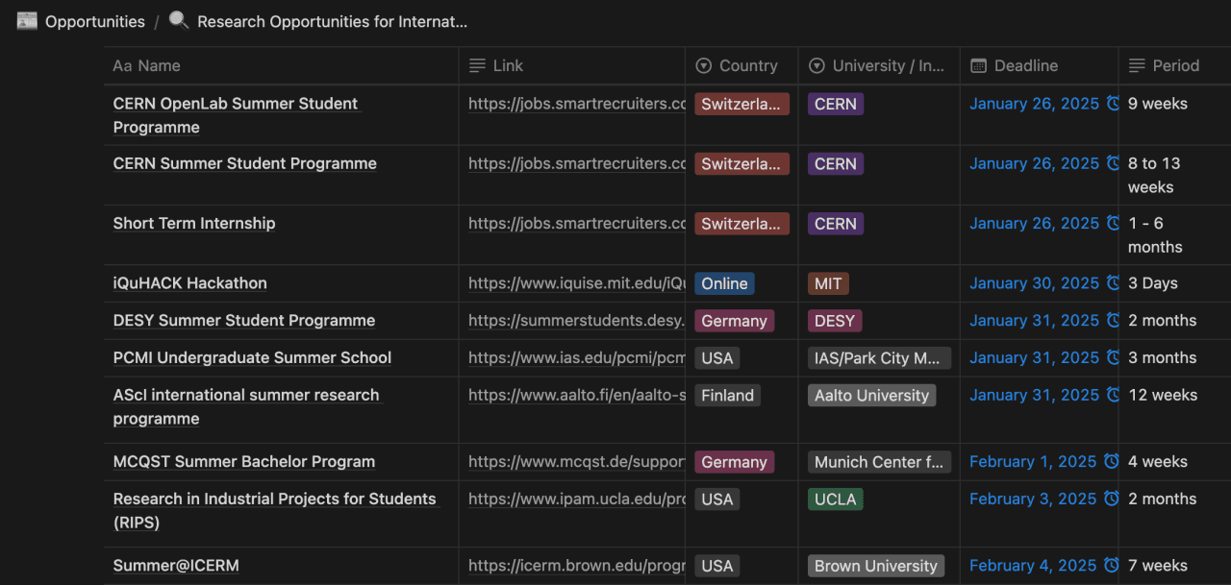Open the AScI international summer research programme entry
Screen dimensions: 1231x585
[246, 406]
